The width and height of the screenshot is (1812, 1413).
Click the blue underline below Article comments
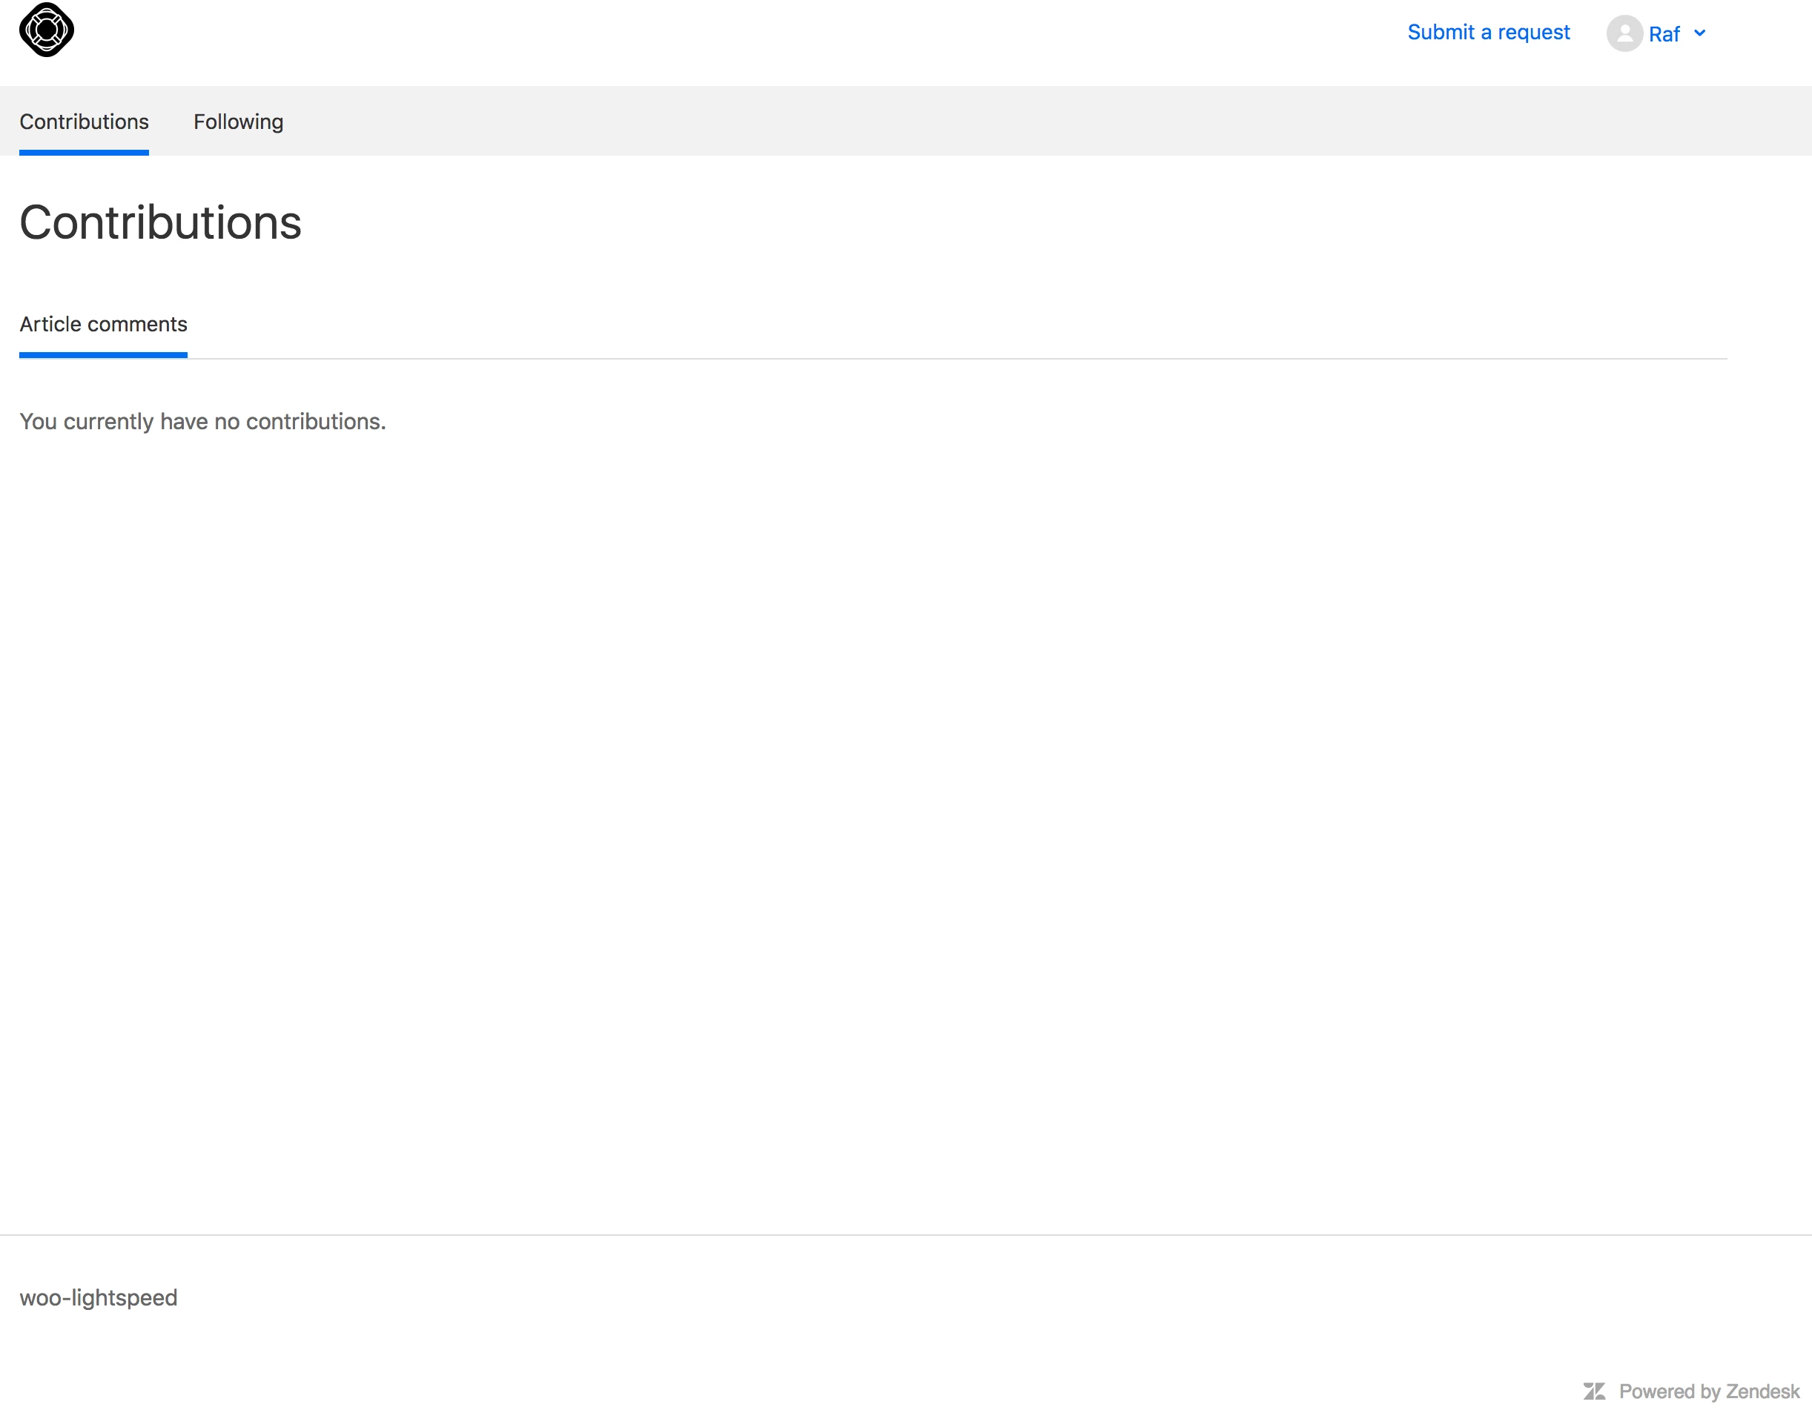[103, 355]
